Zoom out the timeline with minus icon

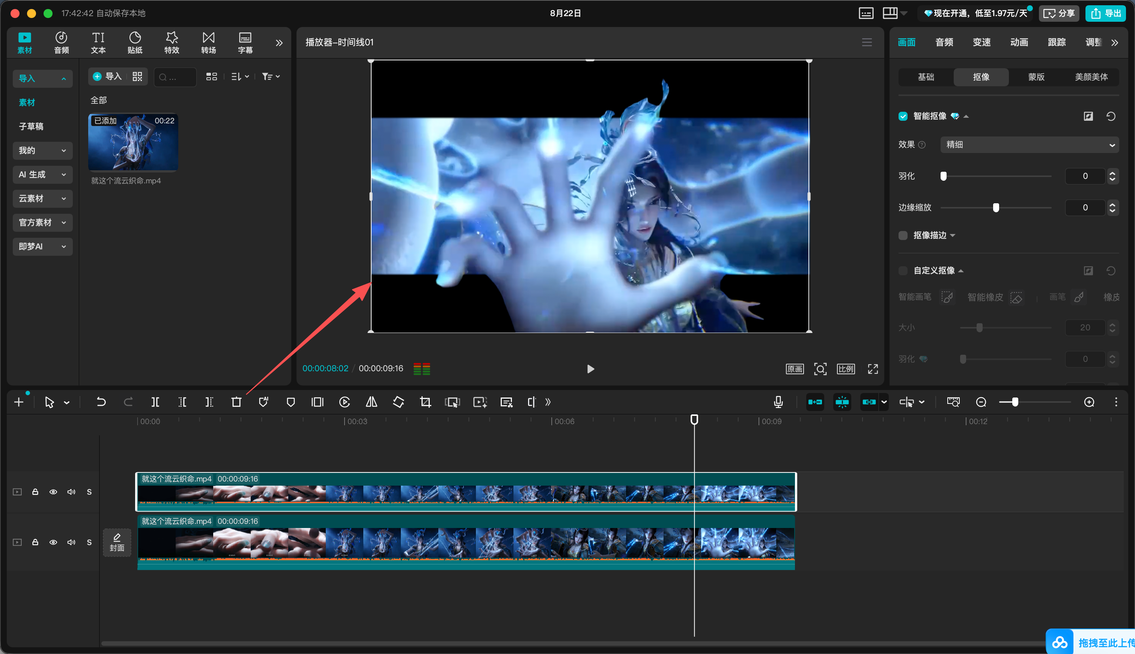[981, 402]
